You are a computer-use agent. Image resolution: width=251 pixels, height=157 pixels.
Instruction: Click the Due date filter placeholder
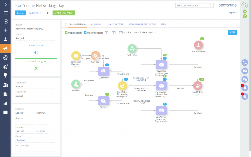(x=148, y=32)
